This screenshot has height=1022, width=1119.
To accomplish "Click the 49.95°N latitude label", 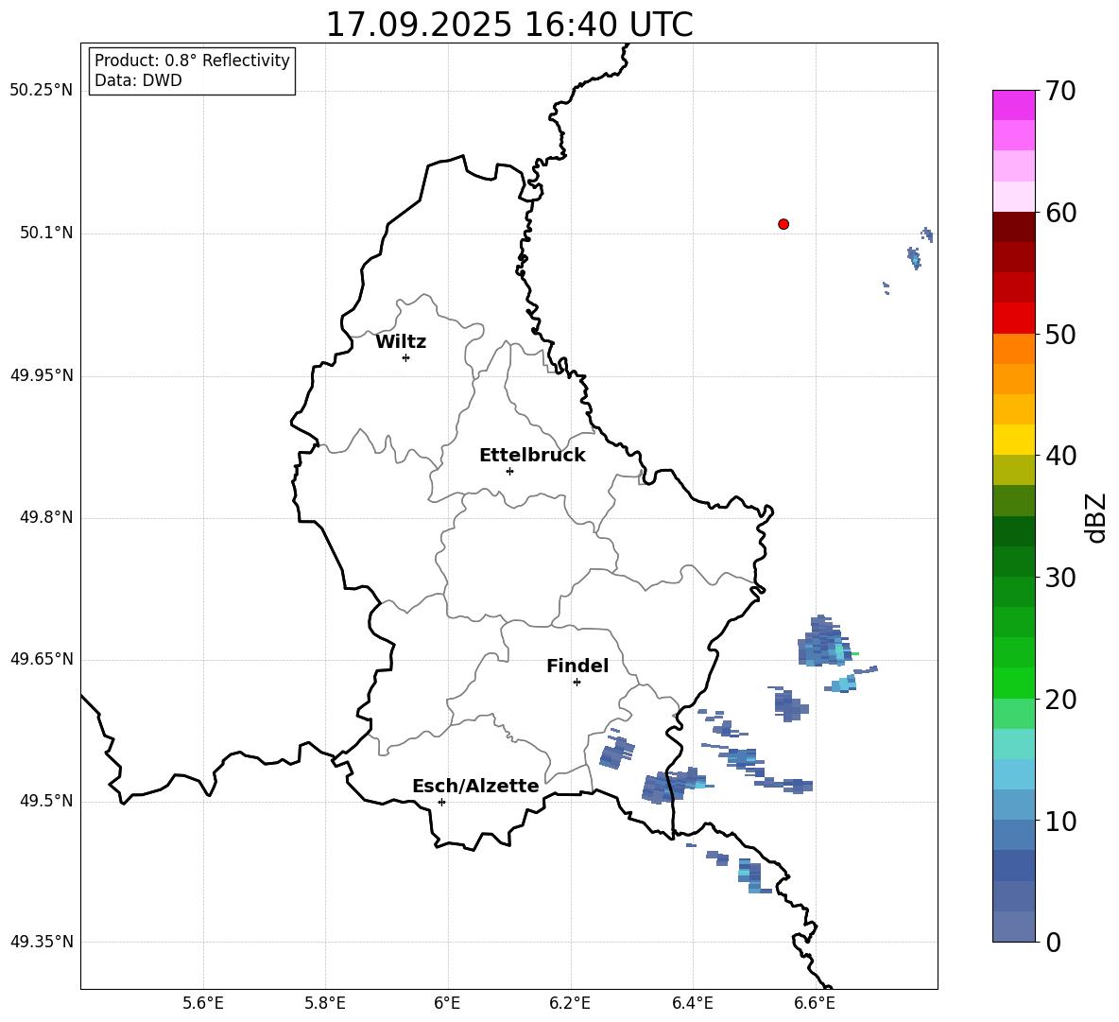I will click(42, 375).
